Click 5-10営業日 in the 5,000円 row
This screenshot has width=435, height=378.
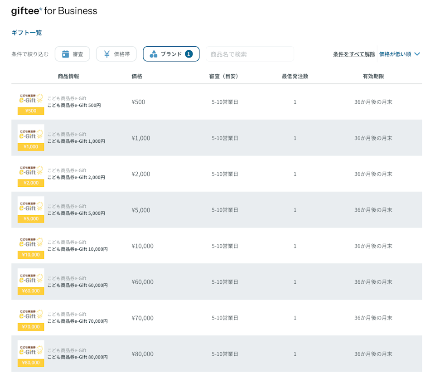225,210
